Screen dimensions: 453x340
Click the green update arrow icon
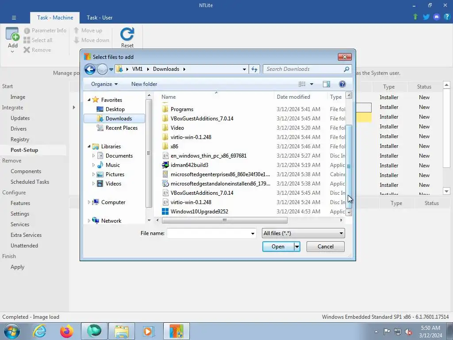tap(415, 17)
